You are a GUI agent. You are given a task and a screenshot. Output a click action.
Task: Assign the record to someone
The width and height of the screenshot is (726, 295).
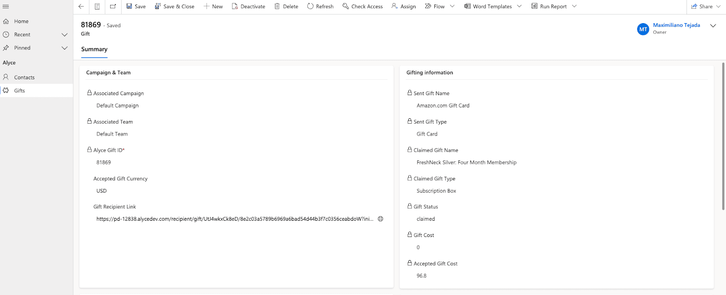click(x=404, y=6)
